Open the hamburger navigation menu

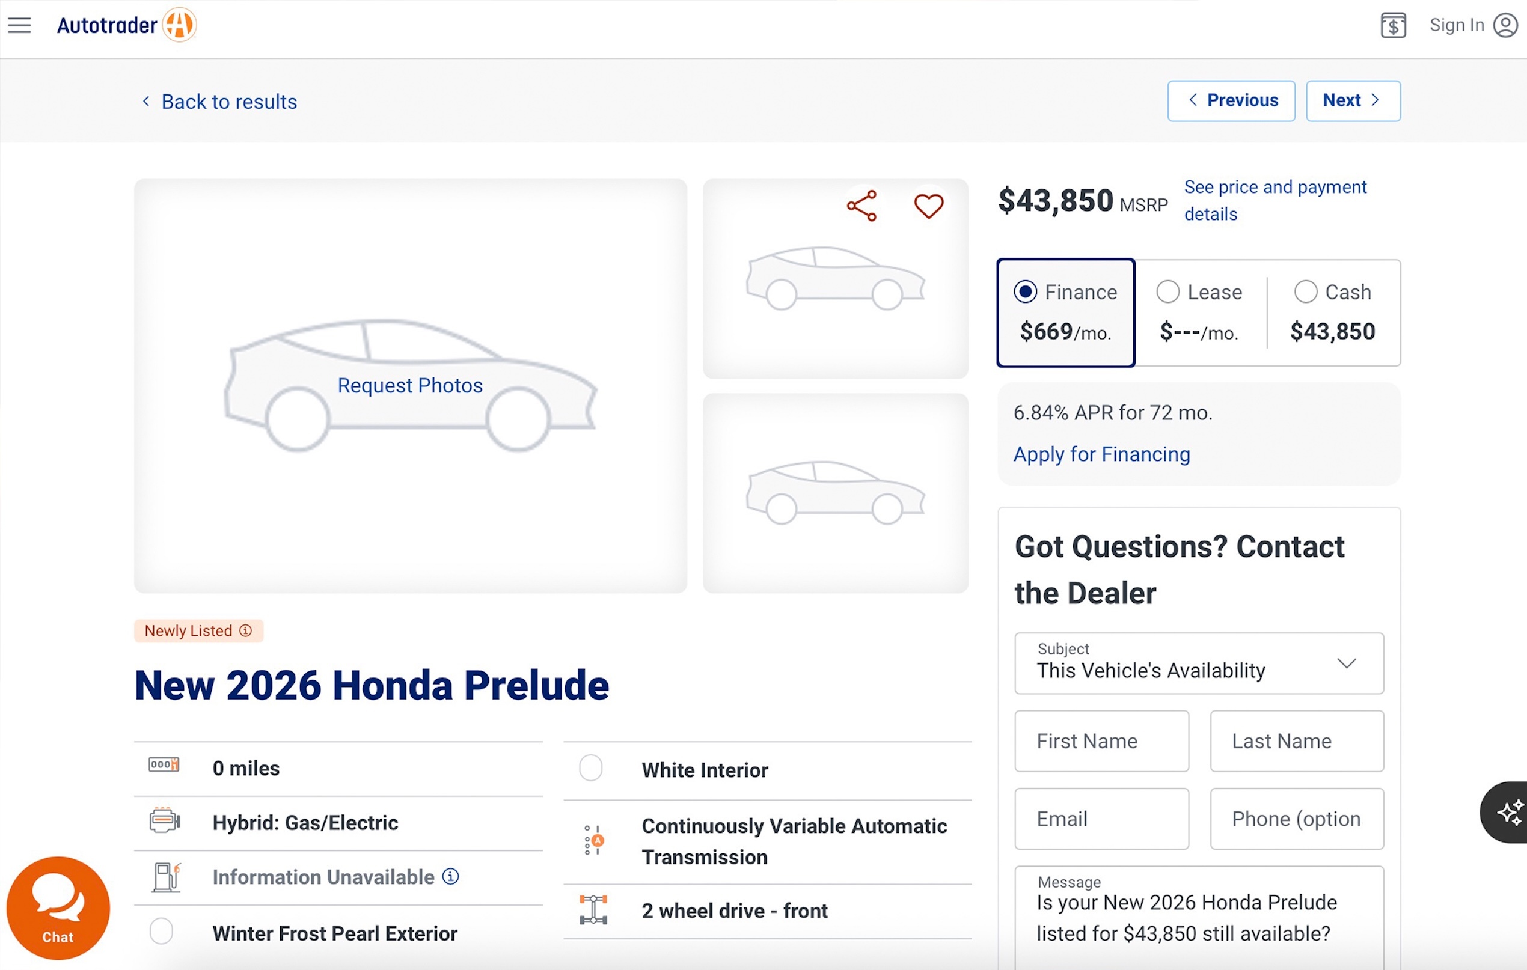pos(19,25)
